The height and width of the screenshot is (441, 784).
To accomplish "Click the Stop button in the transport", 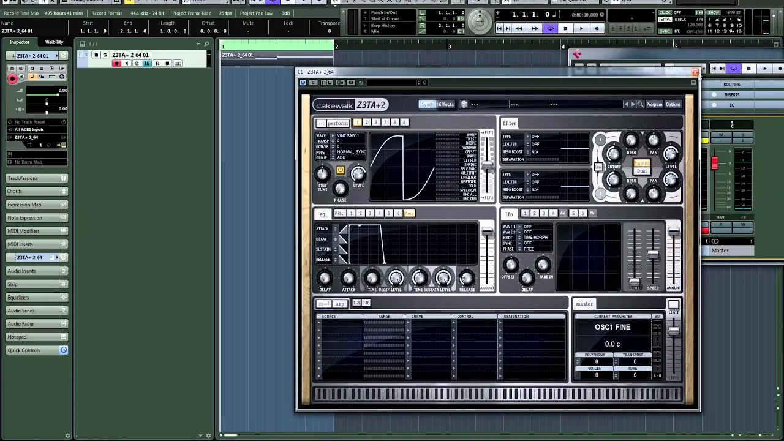I will pos(565,29).
